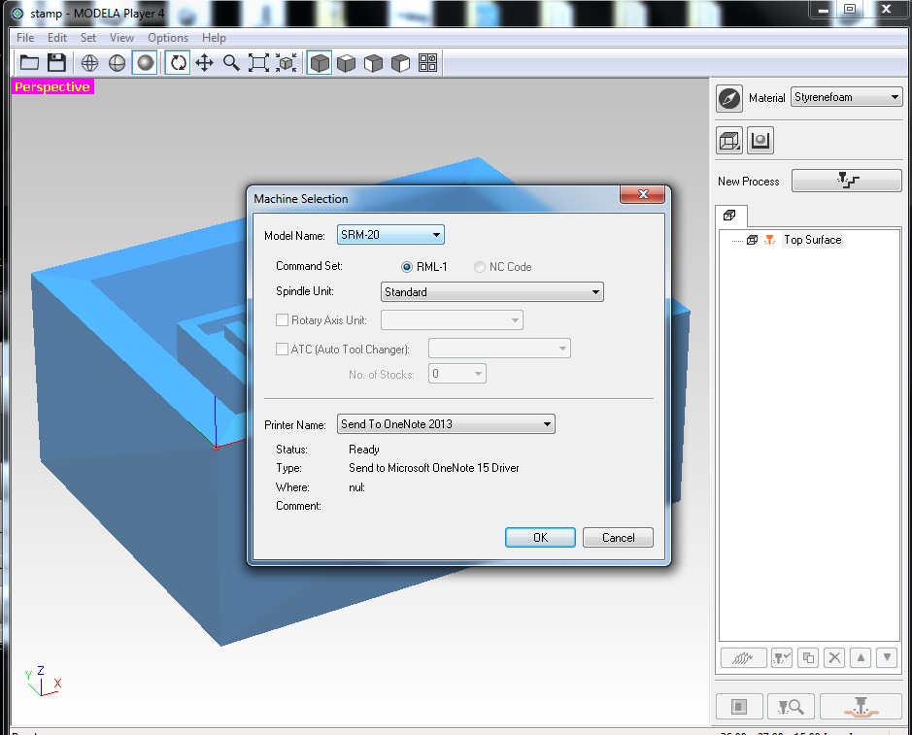Select the RML-1 command set radio button
The height and width of the screenshot is (735, 912).
(407, 267)
